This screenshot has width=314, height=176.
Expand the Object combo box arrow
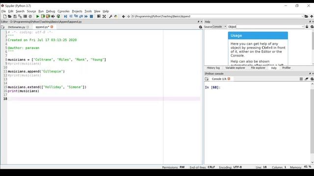point(303,27)
